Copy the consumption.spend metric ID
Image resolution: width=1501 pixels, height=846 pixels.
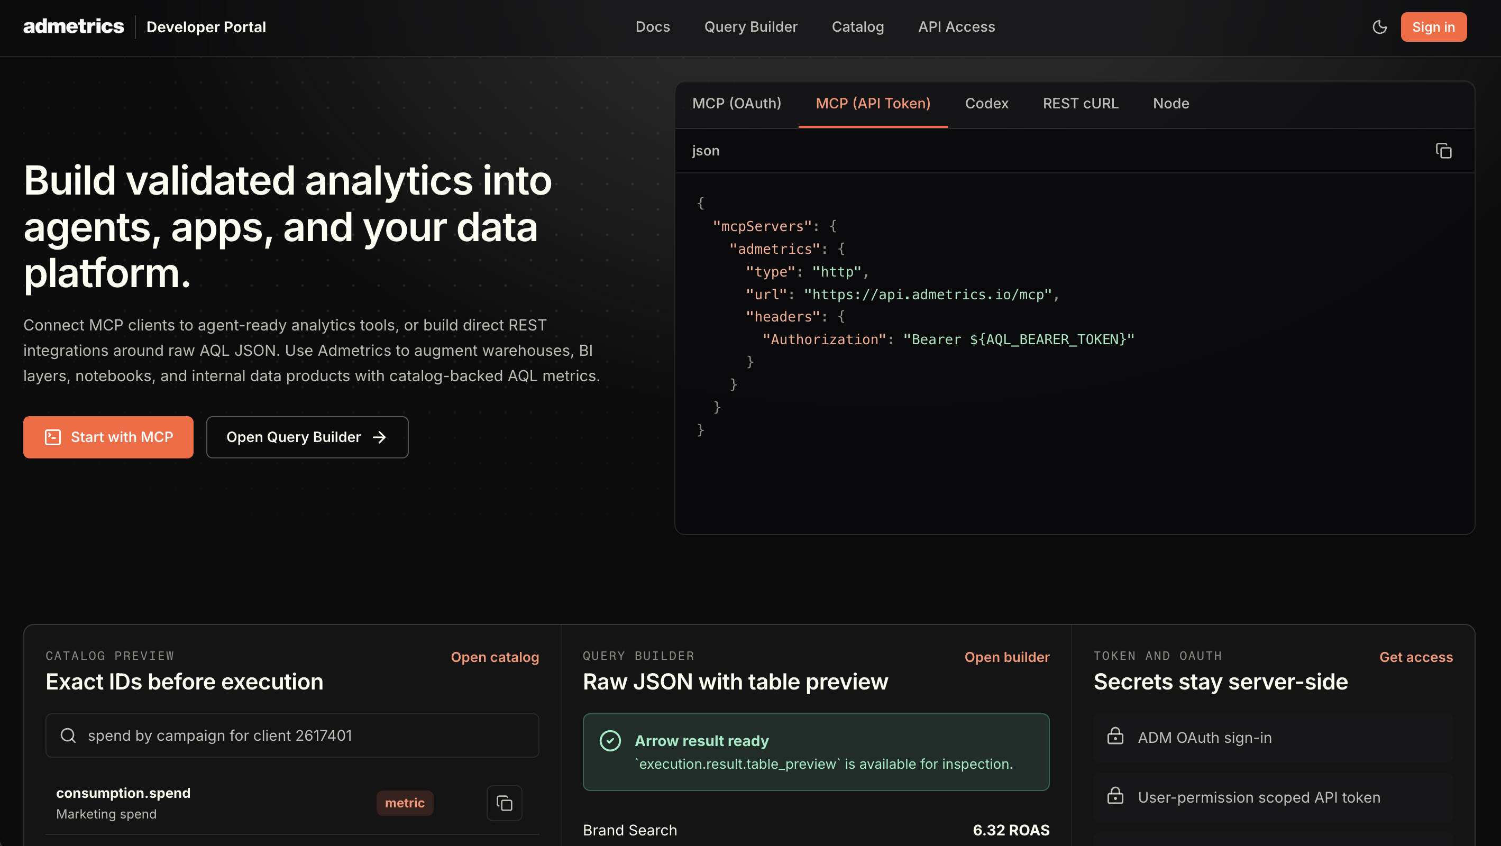[504, 803]
